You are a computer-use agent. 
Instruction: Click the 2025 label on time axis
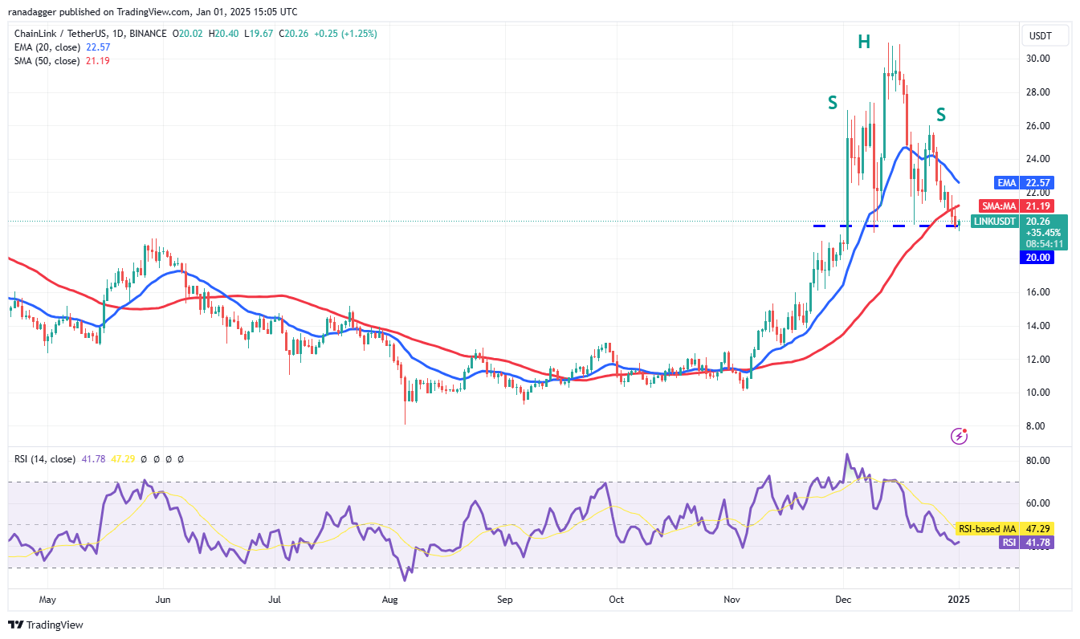coord(959,599)
